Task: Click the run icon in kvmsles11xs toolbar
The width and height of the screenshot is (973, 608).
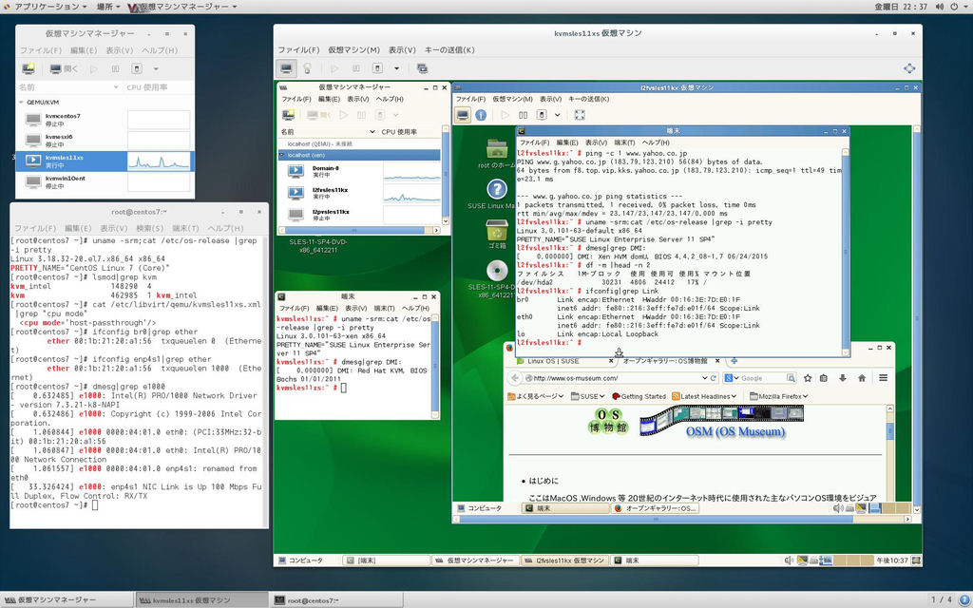Action: (x=334, y=68)
